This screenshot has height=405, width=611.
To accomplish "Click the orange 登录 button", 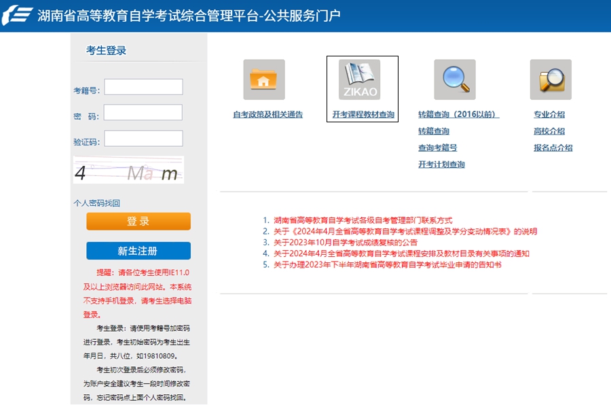I will click(138, 222).
